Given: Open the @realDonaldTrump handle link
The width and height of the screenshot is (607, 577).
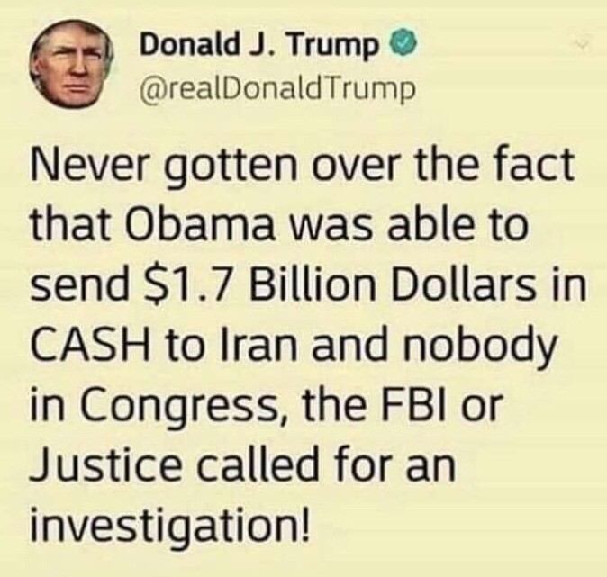Looking at the screenshot, I should point(277,88).
